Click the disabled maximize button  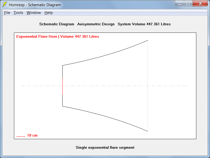click(x=188, y=3)
